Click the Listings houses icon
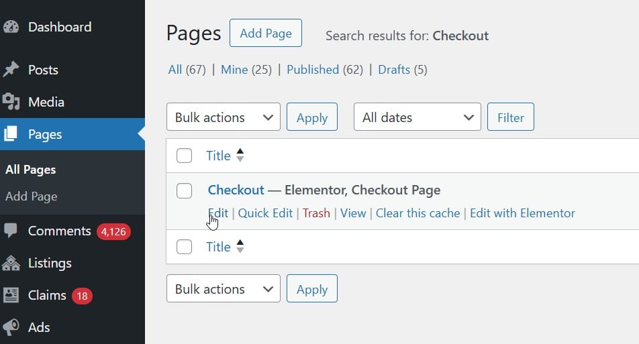Screen dimensions: 639x344 (x=11, y=263)
